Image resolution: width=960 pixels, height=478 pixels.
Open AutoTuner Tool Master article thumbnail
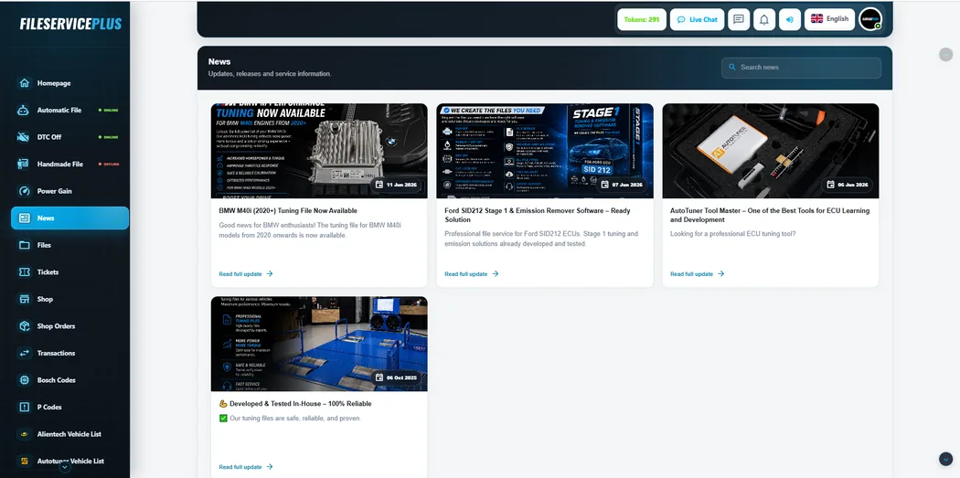[x=771, y=151]
